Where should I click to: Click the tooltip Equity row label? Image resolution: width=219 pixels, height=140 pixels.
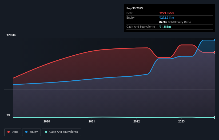click(130, 18)
